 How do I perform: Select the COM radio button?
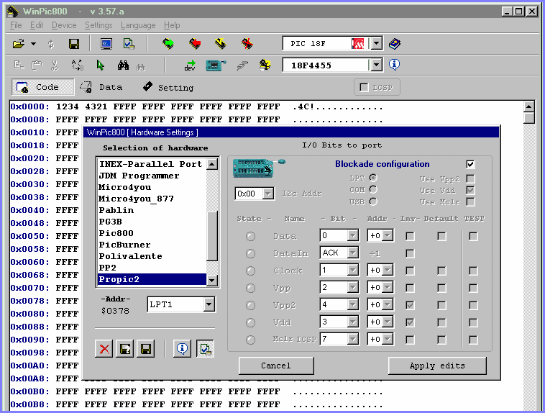click(x=373, y=190)
